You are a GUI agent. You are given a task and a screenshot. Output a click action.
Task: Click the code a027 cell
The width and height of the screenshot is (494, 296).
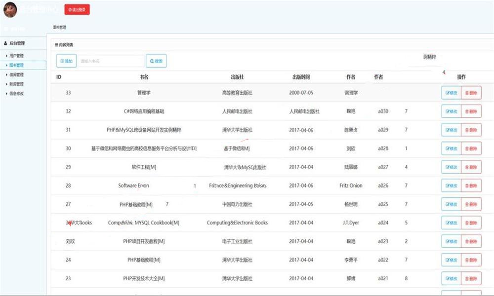(383, 167)
